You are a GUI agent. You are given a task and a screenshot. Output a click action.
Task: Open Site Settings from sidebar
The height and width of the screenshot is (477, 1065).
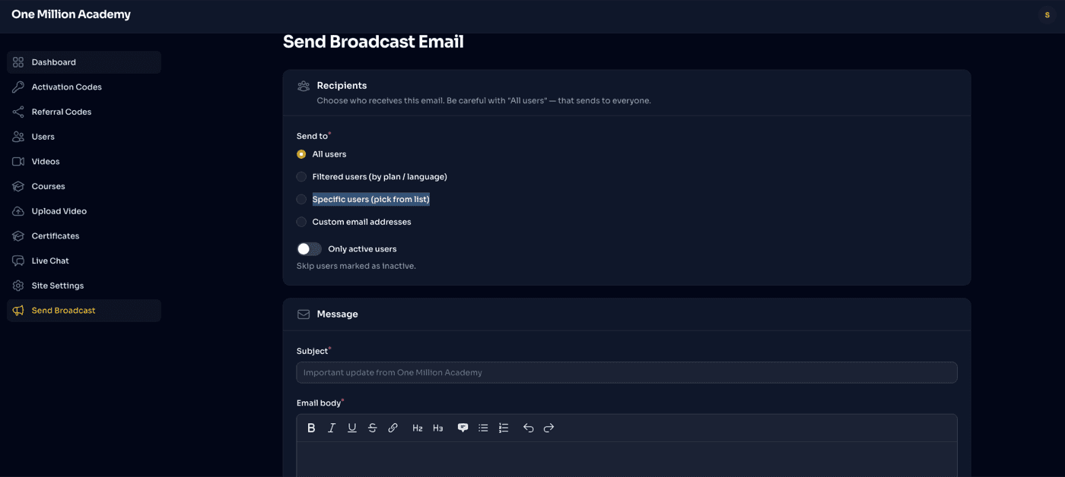84,286
